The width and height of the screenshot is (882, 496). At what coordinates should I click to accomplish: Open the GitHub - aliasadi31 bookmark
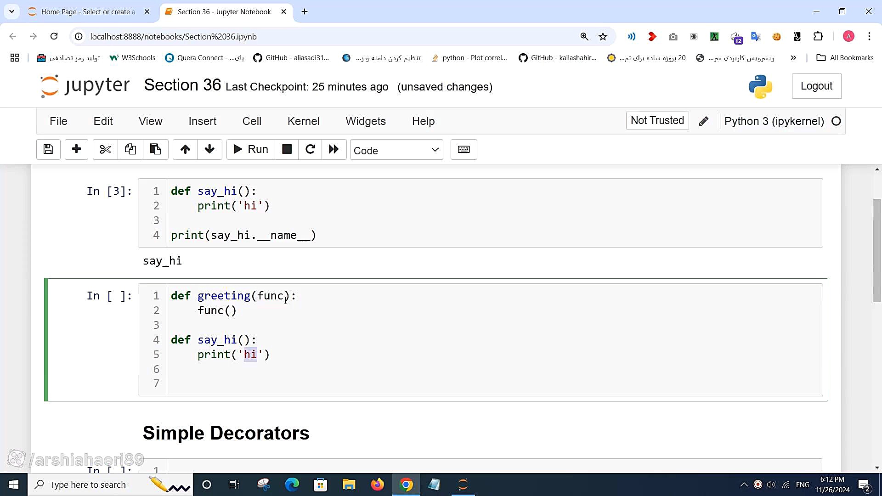tap(291, 58)
